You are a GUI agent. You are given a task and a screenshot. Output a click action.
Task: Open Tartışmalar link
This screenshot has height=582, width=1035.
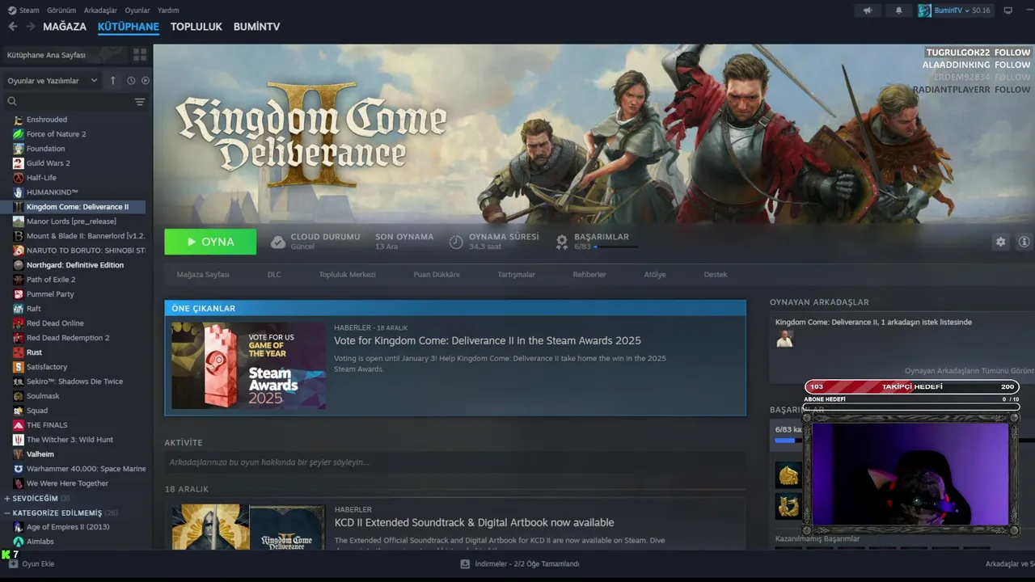516,275
